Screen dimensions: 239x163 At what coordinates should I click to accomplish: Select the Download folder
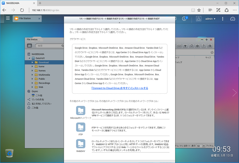[44, 63]
